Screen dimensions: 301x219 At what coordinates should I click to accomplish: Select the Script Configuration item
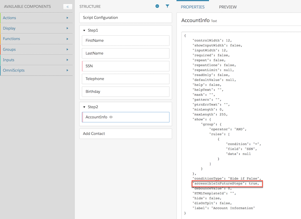click(x=126, y=18)
